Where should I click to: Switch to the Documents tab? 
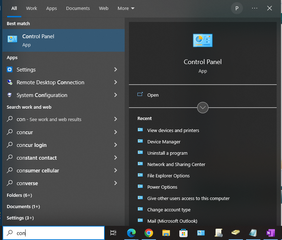(78, 8)
